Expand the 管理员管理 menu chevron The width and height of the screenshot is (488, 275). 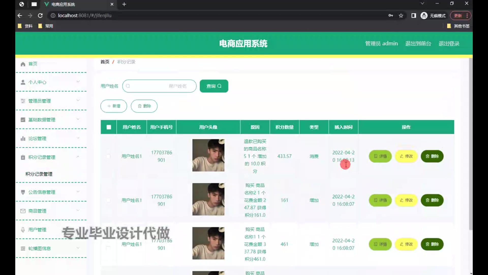click(x=78, y=101)
